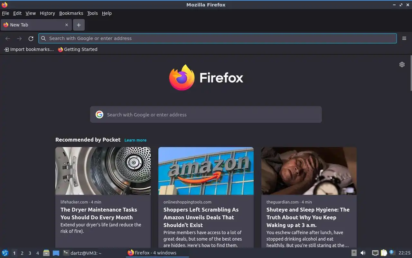Screen dimensions: 412x258
Task: Open the Tools menu
Action: (x=92, y=13)
